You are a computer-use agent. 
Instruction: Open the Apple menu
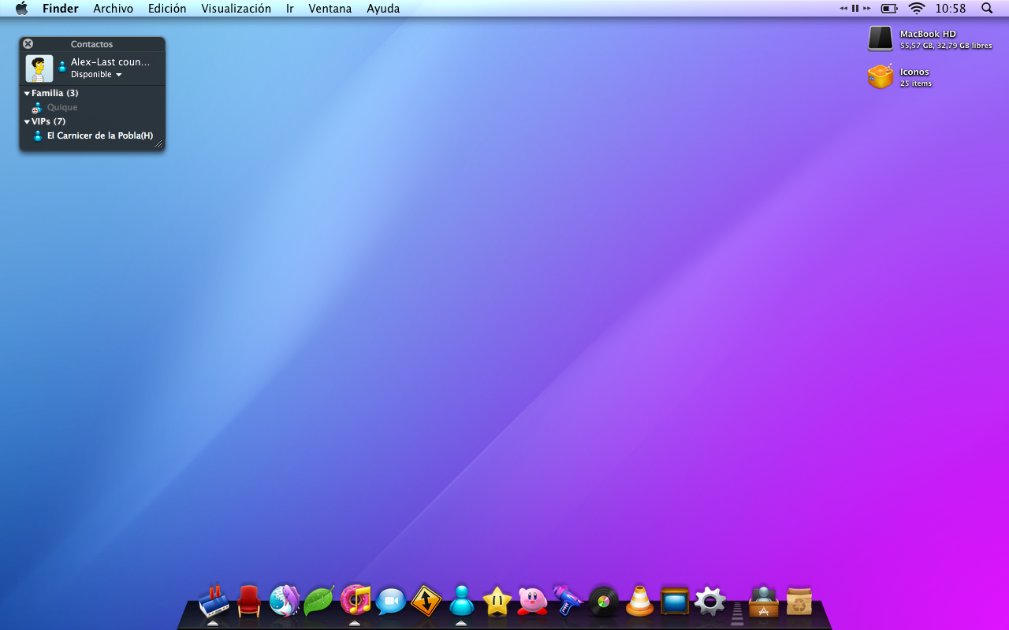click(21, 9)
